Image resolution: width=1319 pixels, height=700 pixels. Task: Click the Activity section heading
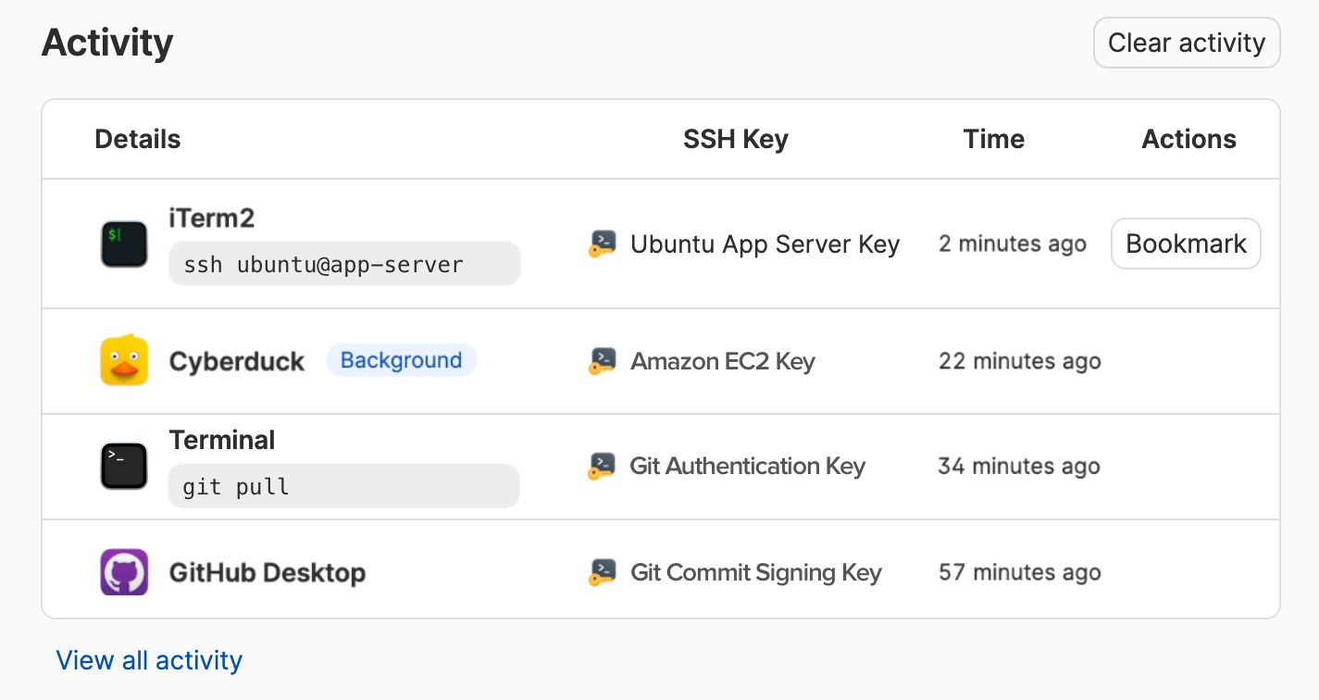[x=107, y=43]
